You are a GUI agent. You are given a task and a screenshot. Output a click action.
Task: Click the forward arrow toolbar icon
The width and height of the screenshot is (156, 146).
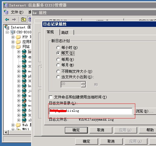pos(14,20)
